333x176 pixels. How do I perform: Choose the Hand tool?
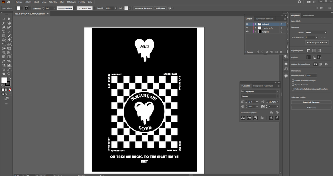click(4, 74)
